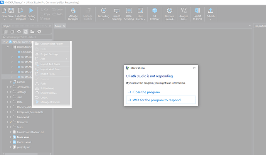The width and height of the screenshot is (266, 155).
Task: Expand the .screenshots folder
Action: click(8, 87)
